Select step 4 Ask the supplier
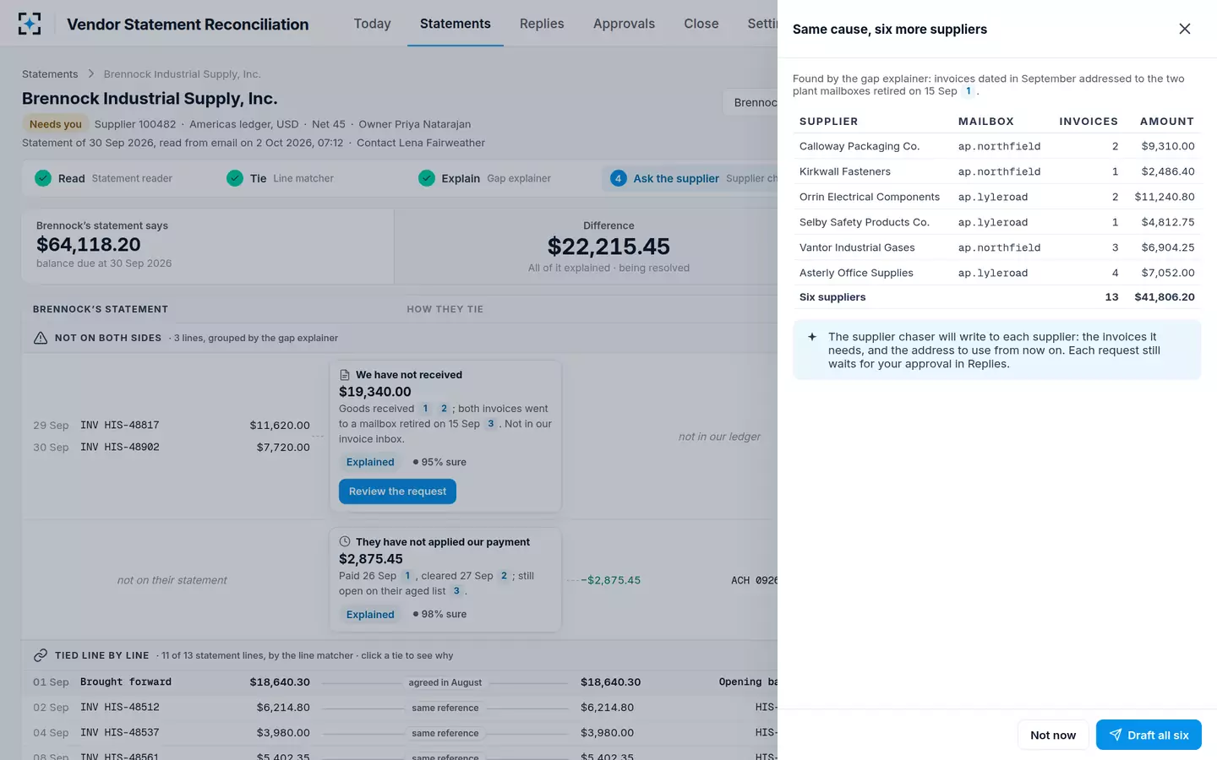 tap(690, 178)
